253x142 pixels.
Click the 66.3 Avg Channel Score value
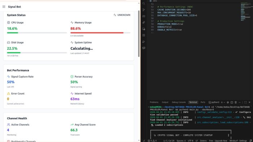coord(74,130)
